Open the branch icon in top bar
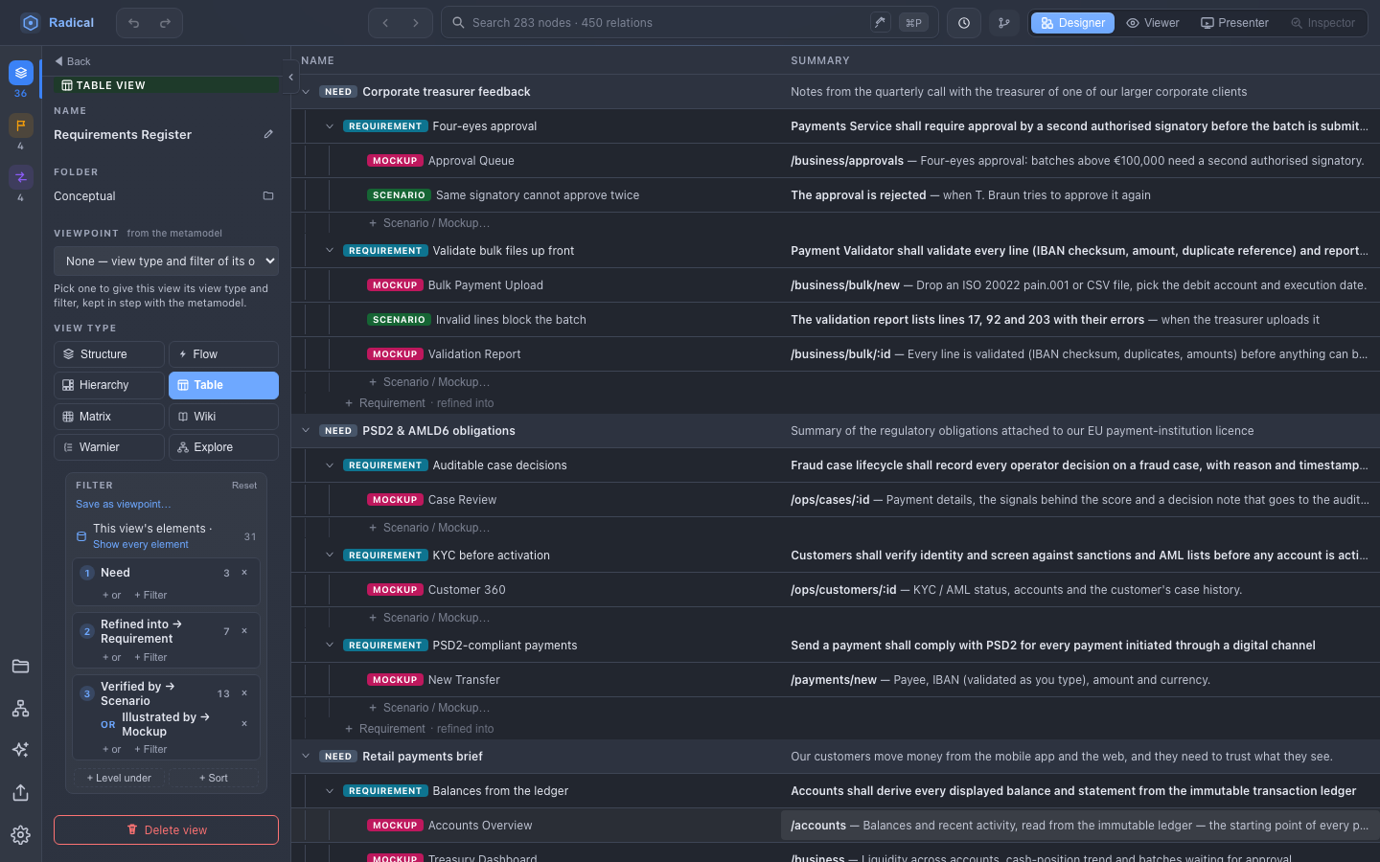Image resolution: width=1380 pixels, height=862 pixels. click(1004, 23)
